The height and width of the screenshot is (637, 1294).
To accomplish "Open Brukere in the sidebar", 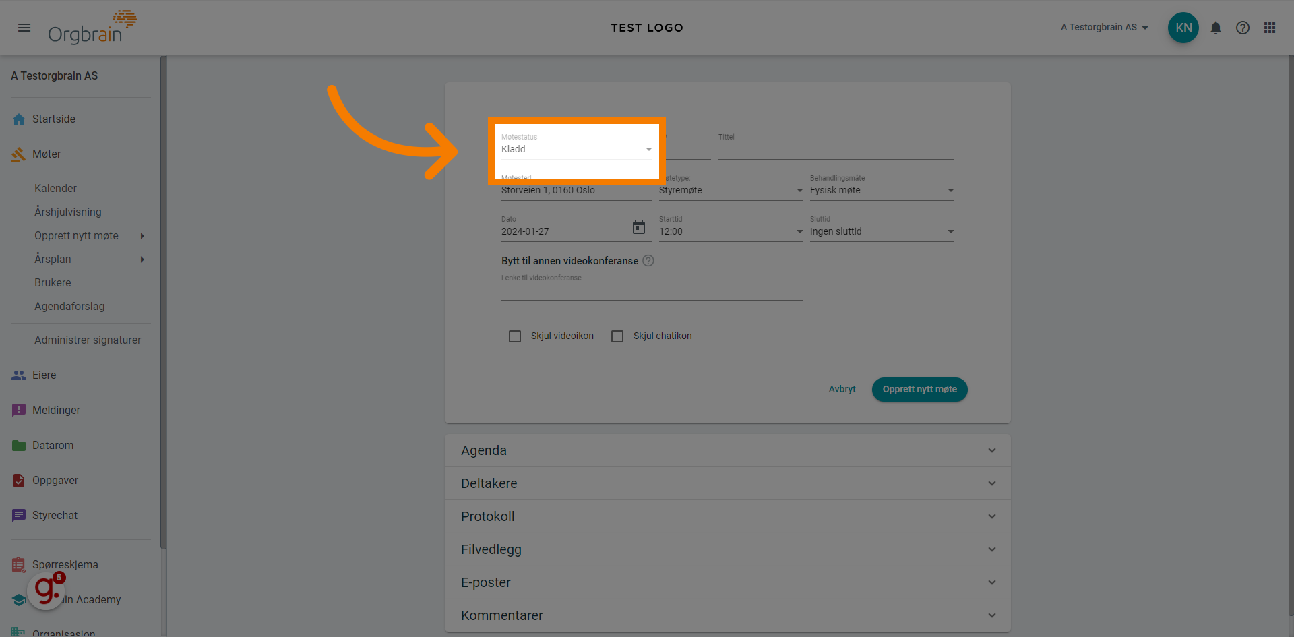I will coord(53,283).
